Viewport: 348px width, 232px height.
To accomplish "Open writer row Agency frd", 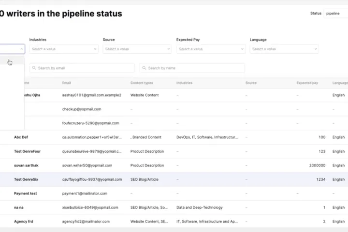I will pyautogui.click(x=174, y=221).
